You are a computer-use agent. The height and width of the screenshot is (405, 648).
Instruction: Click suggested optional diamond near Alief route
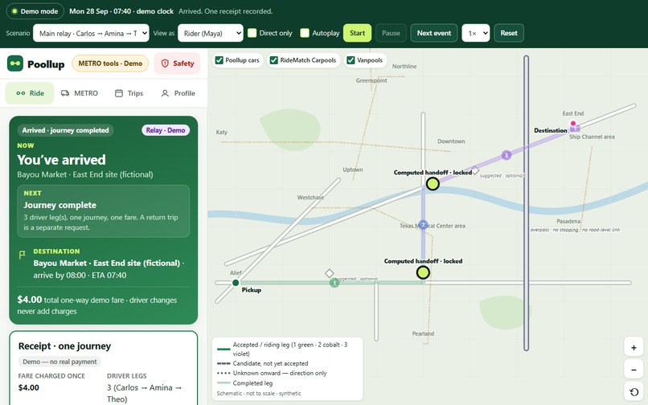click(329, 273)
